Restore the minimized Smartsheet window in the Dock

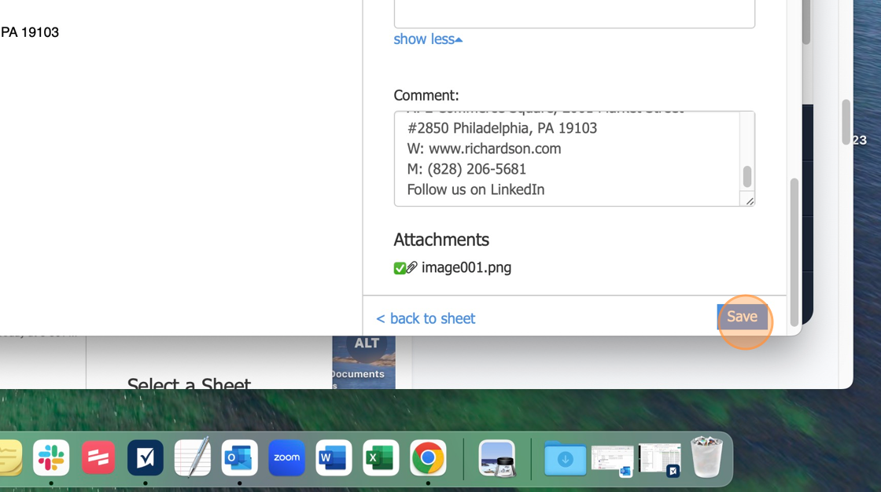(x=660, y=460)
